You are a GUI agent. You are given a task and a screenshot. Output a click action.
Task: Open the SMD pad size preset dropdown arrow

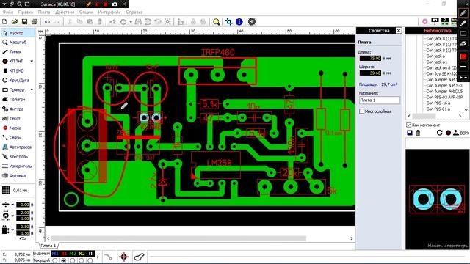tap(12, 230)
